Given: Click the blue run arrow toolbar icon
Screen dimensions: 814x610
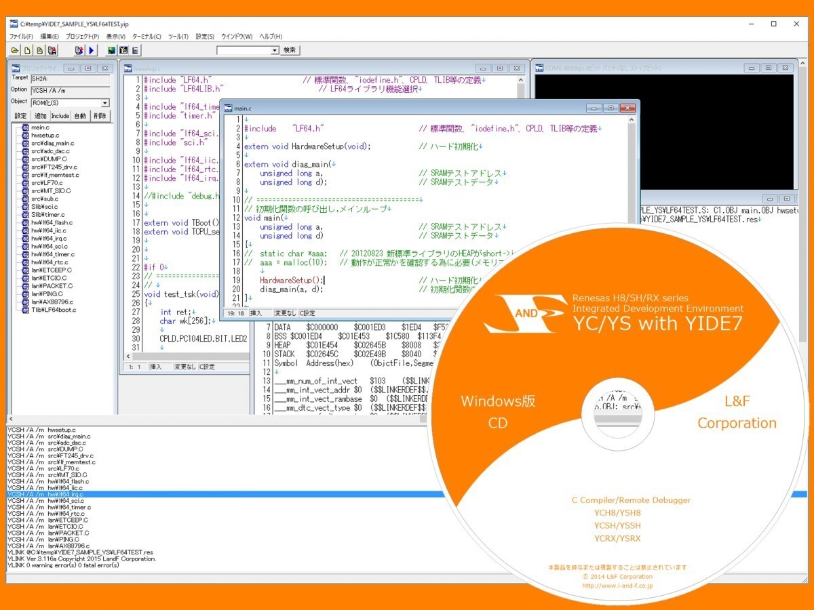Looking at the screenshot, I should click(x=92, y=50).
